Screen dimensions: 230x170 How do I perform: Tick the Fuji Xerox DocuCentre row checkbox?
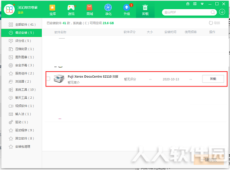point(48,79)
